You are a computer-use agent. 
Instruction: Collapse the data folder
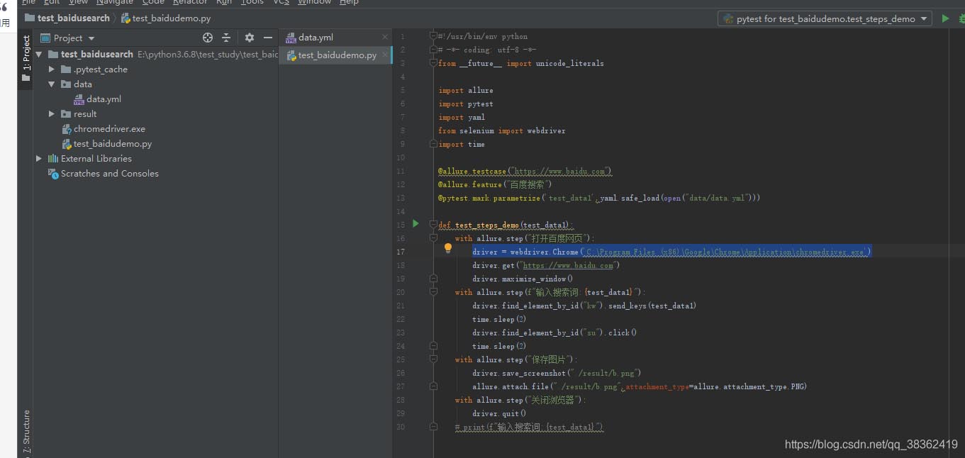(52, 84)
